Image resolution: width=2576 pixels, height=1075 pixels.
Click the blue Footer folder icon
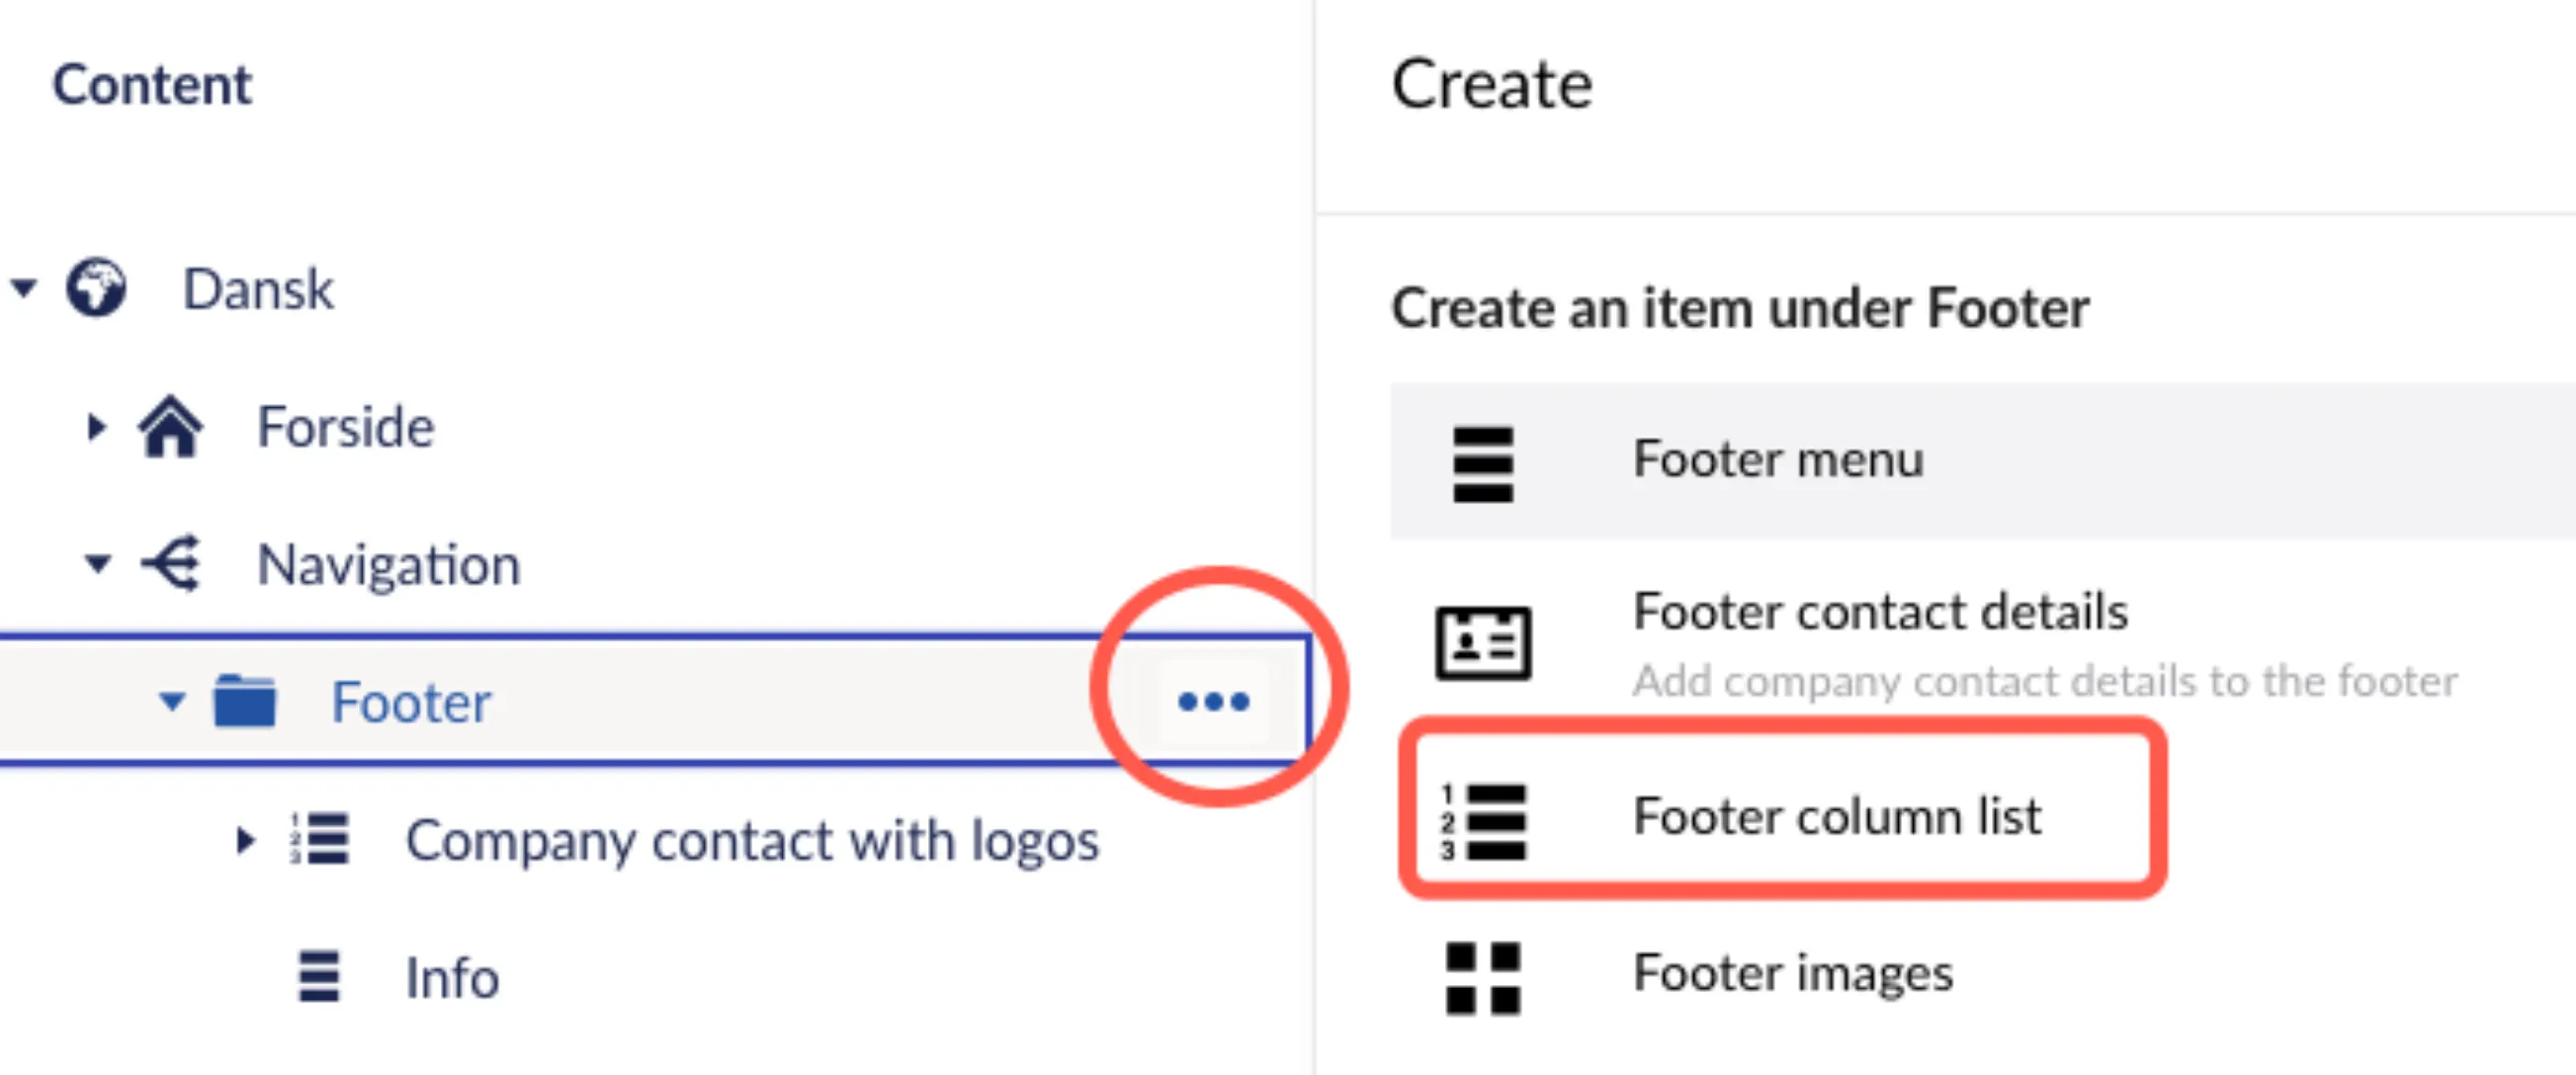click(x=244, y=701)
